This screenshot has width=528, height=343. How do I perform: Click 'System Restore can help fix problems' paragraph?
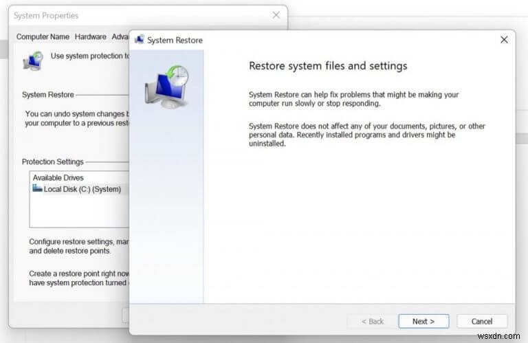tap(353, 99)
